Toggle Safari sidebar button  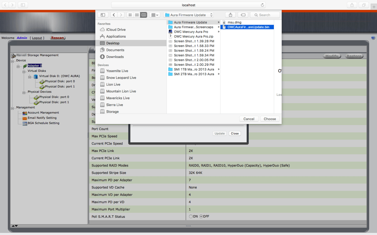tap(23, 5)
